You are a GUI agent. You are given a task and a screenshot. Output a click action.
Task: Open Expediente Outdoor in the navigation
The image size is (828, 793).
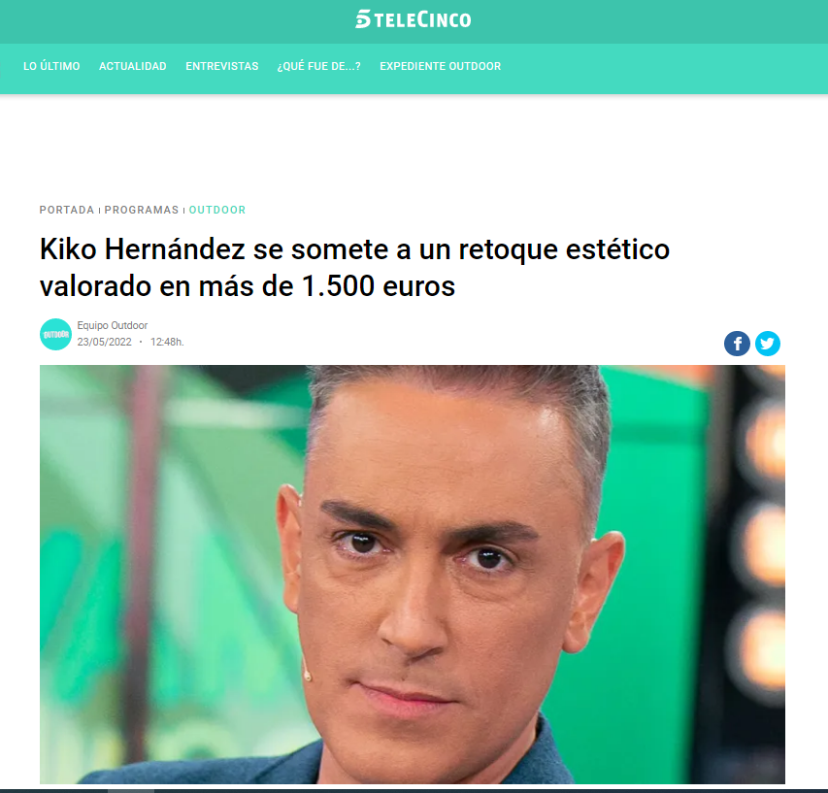pos(441,66)
